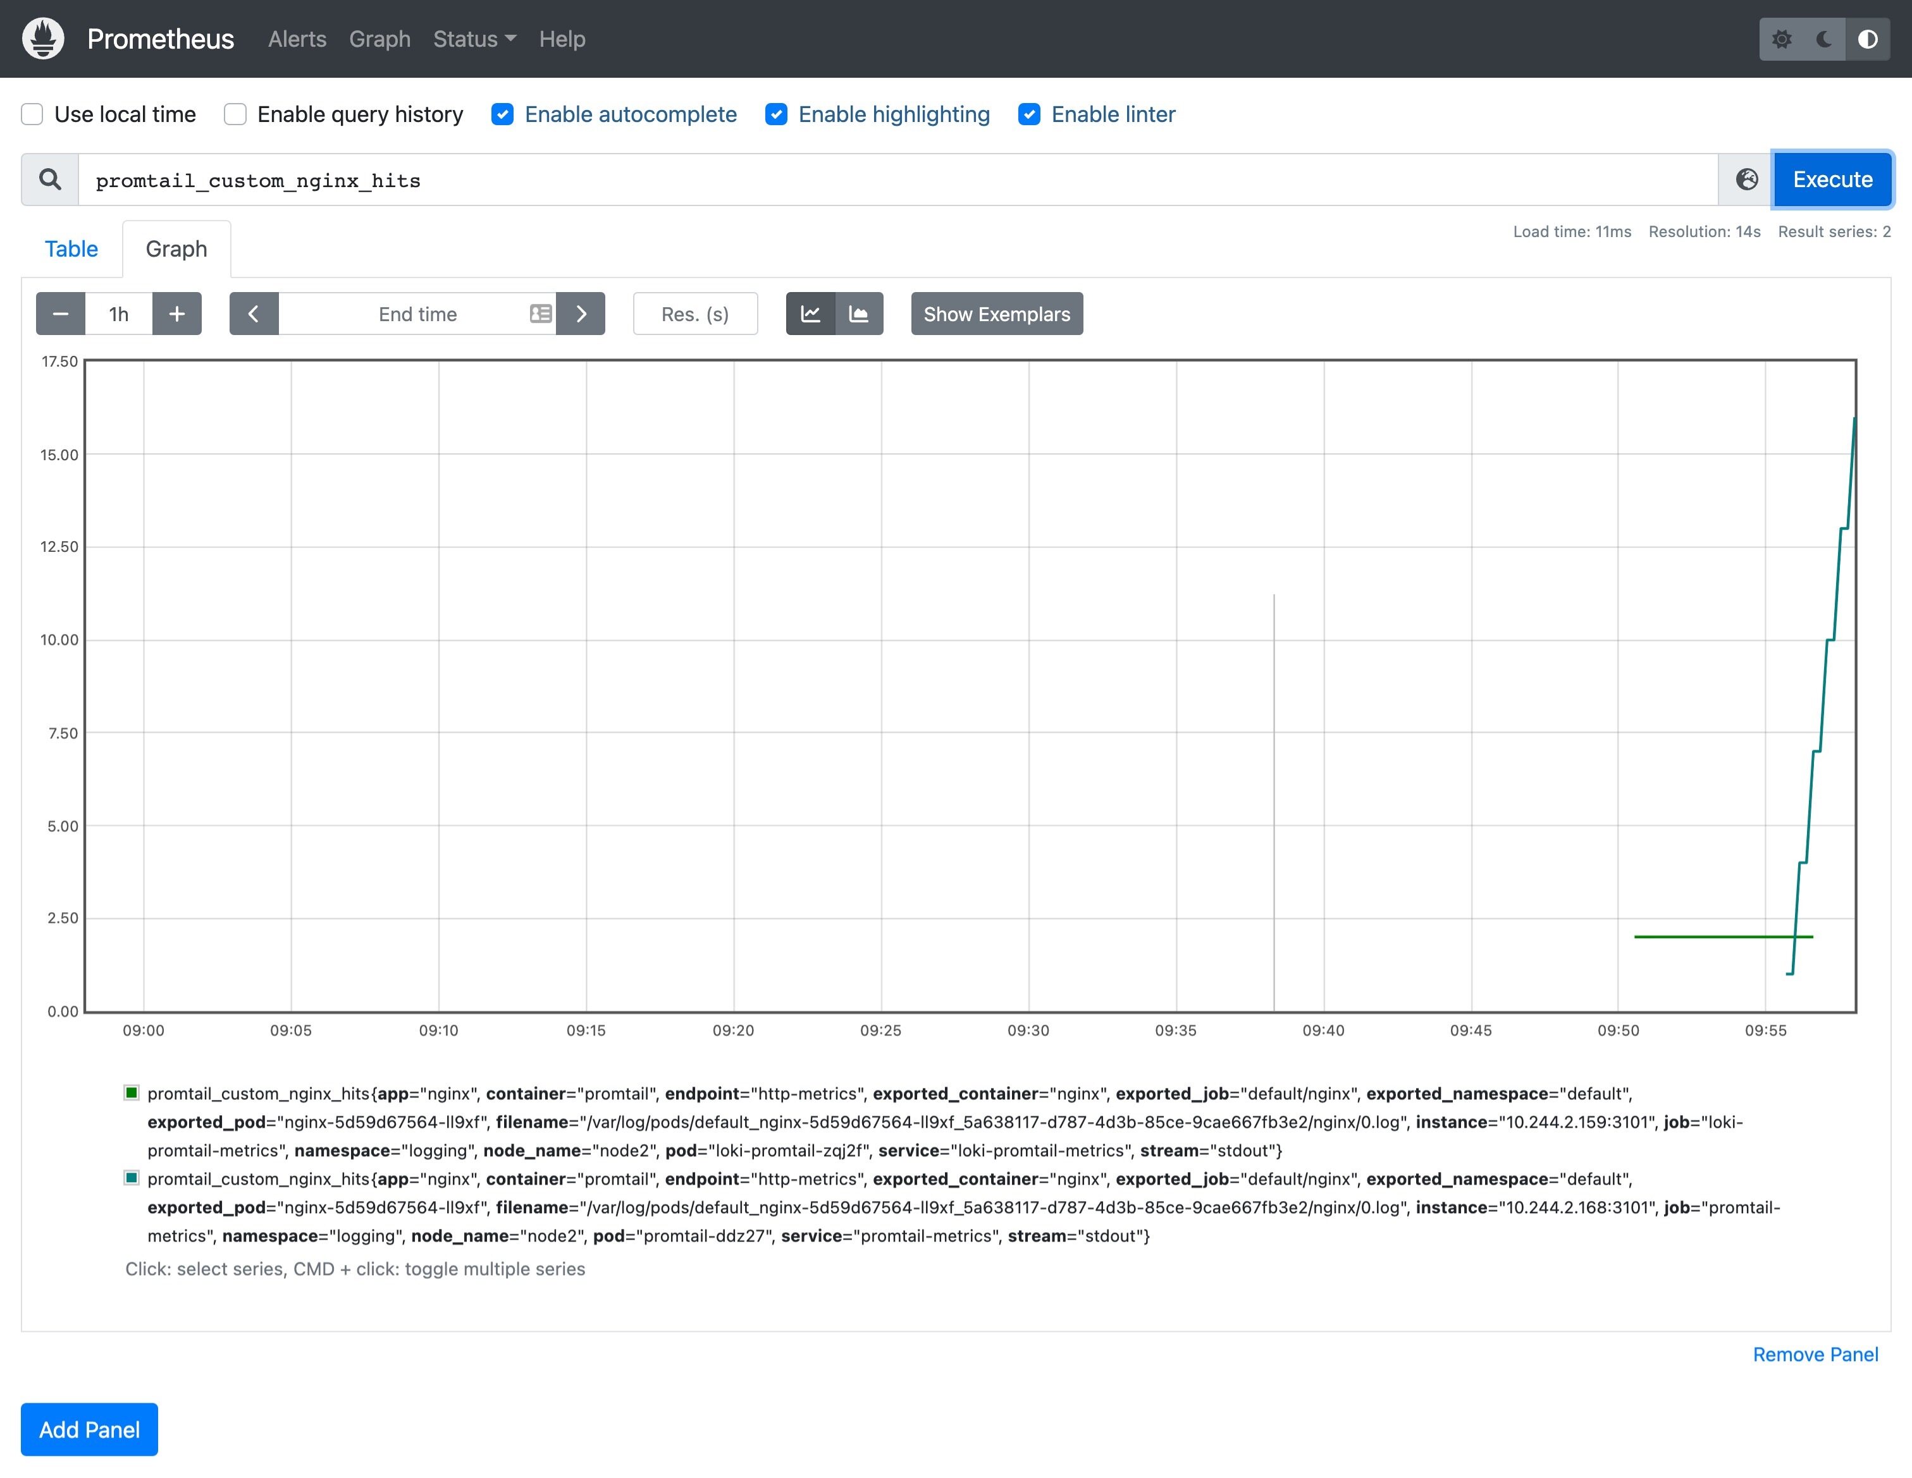
Task: Switch to dark theme moon icon
Action: (x=1825, y=39)
